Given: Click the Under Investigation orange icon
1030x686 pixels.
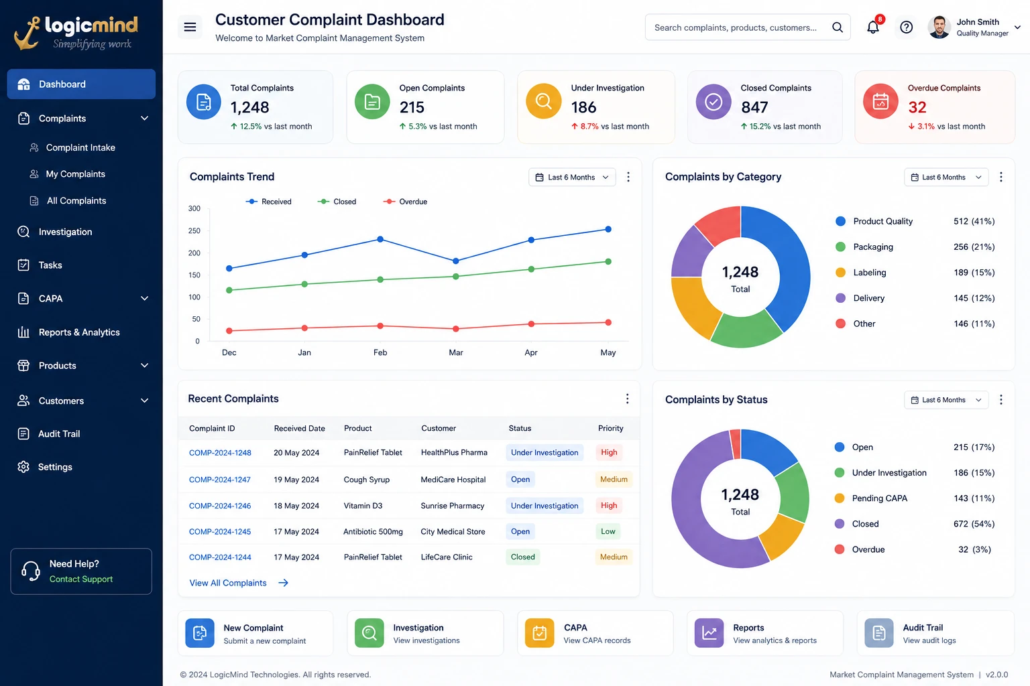Looking at the screenshot, I should [544, 101].
